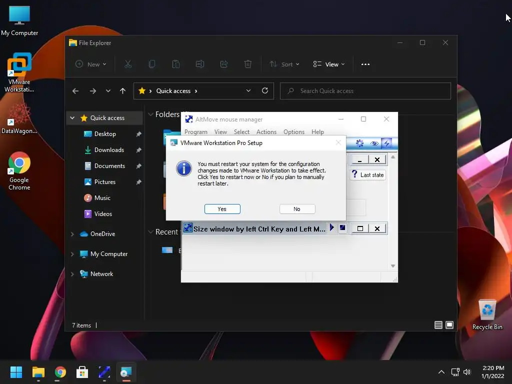Click the Search Quick access field
This screenshot has width=512, height=384.
365,91
